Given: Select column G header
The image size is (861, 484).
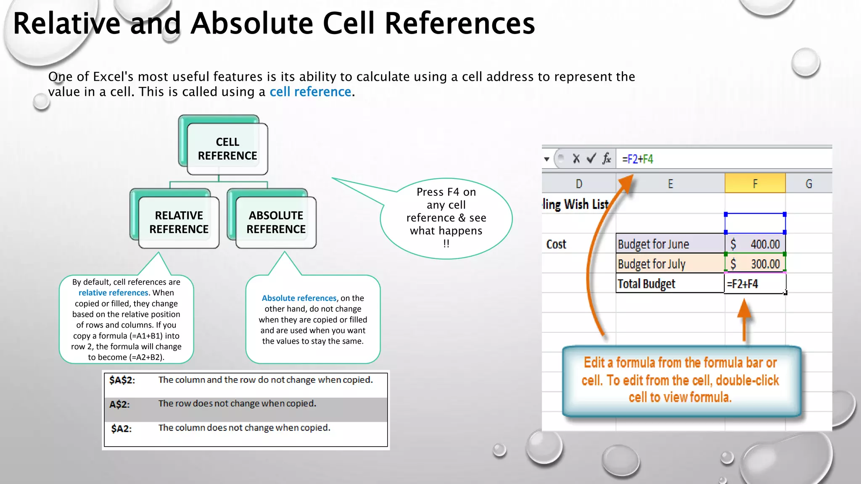Looking at the screenshot, I should [x=808, y=184].
